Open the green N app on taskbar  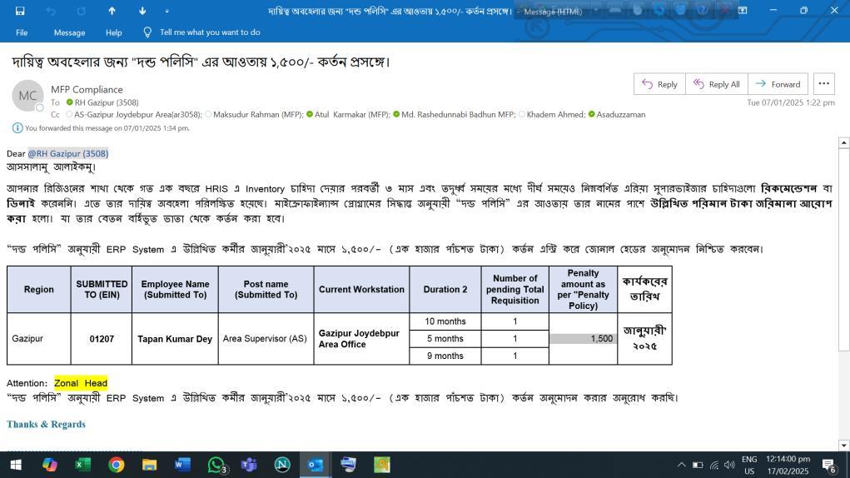282,465
